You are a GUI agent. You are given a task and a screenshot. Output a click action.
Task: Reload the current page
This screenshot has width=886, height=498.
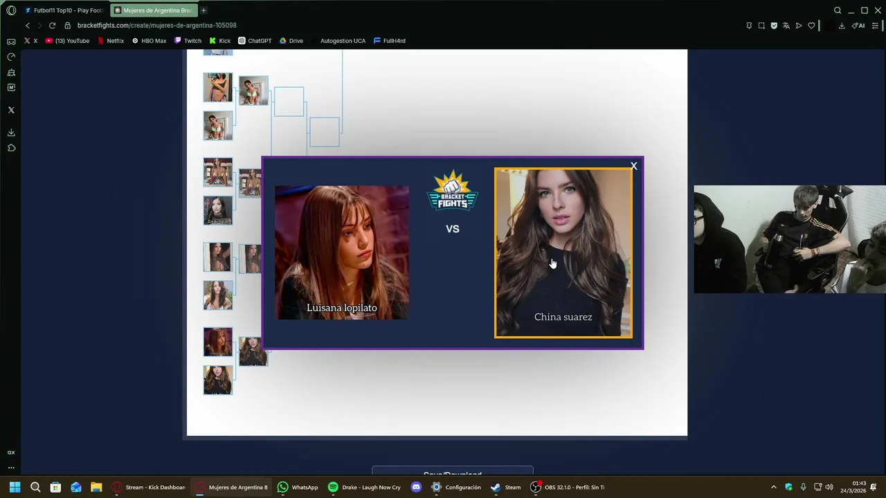coord(52,26)
